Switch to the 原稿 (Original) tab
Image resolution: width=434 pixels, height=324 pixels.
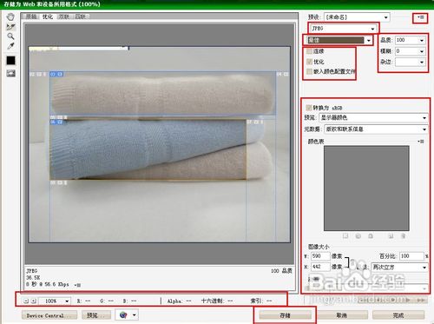point(31,17)
